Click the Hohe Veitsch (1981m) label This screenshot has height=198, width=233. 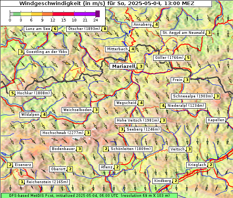pyautogui.click(x=138, y=120)
